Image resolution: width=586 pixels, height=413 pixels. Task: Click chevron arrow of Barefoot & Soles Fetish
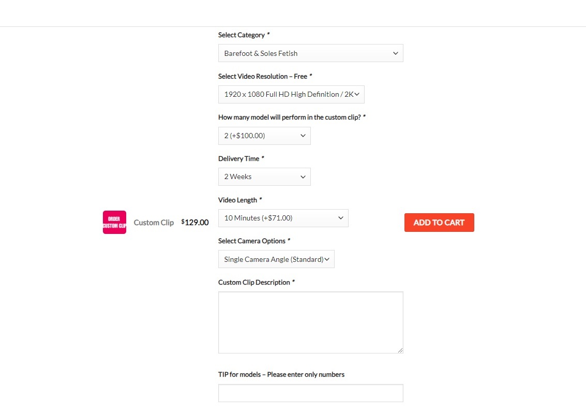coord(395,53)
